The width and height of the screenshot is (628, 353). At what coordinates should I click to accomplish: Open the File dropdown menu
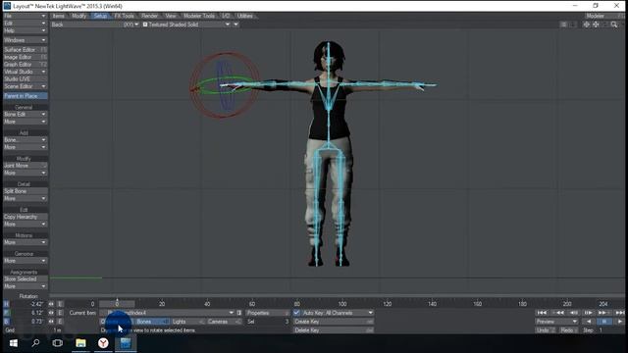[x=26, y=16]
